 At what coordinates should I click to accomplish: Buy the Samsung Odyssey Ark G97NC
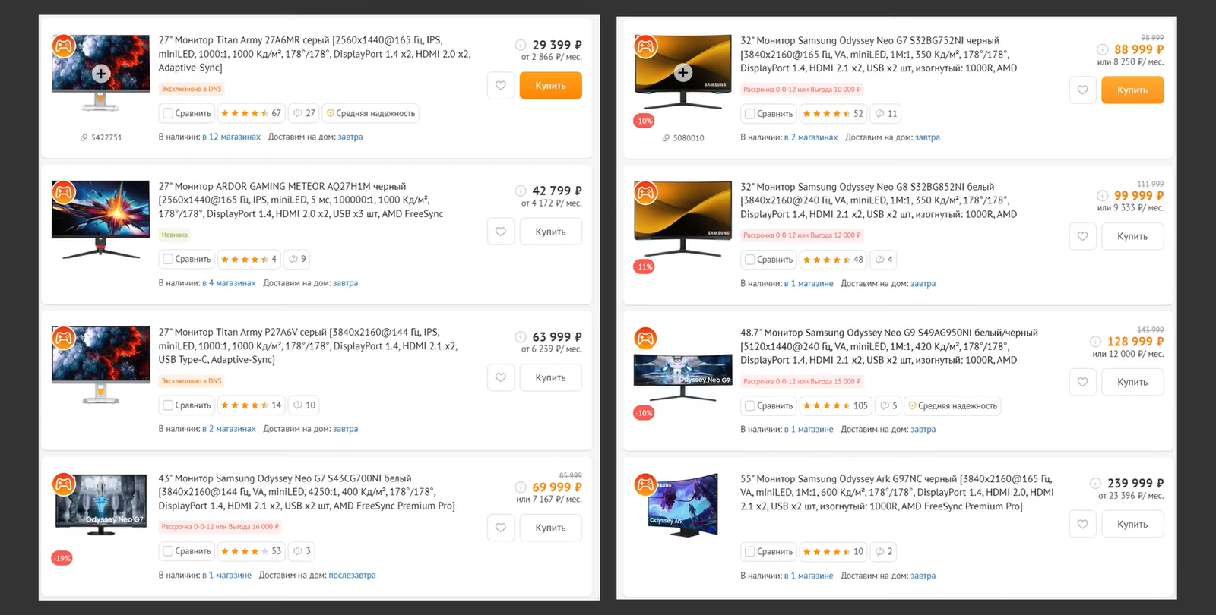(1132, 525)
